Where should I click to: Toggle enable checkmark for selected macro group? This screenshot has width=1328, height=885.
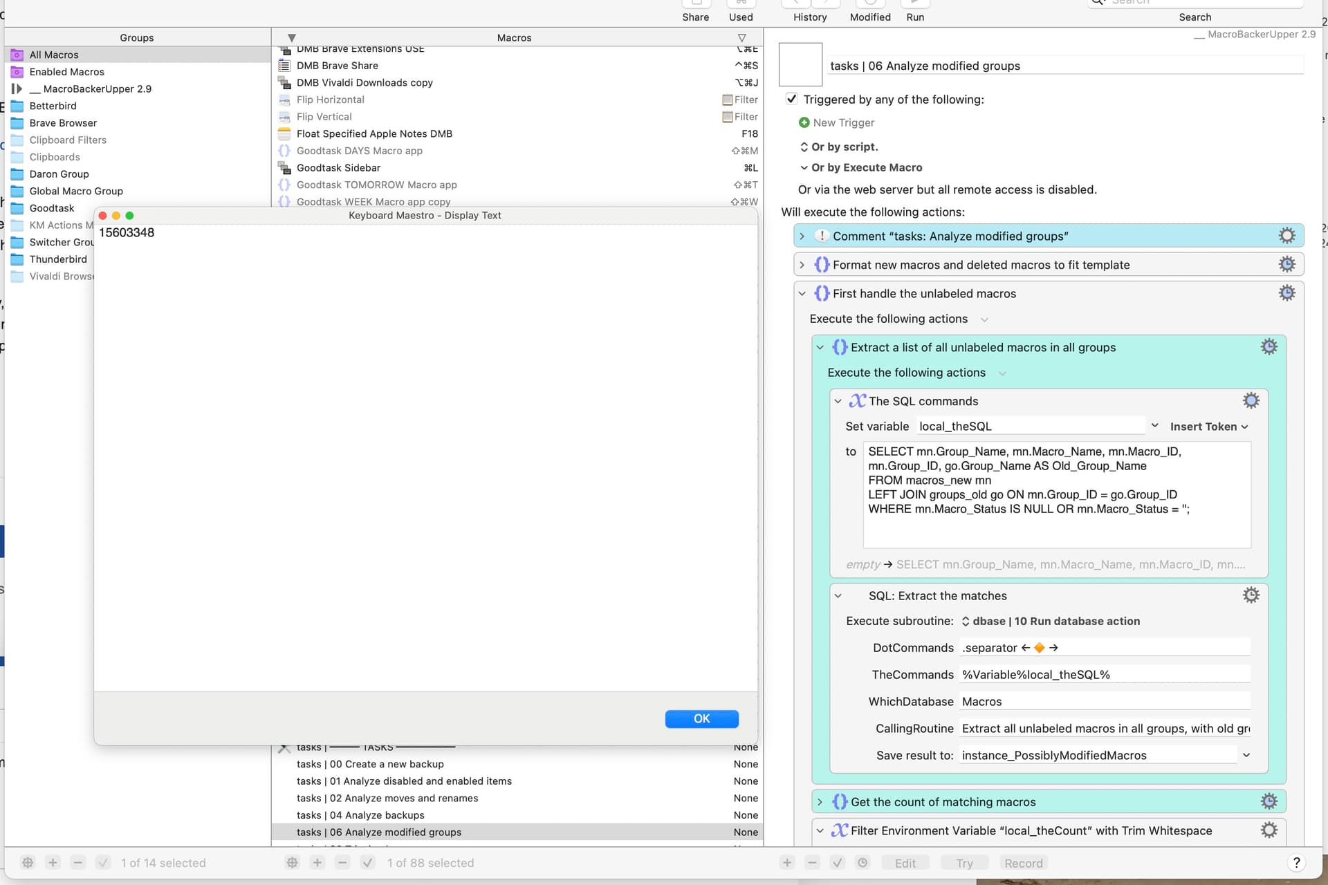[x=103, y=863]
